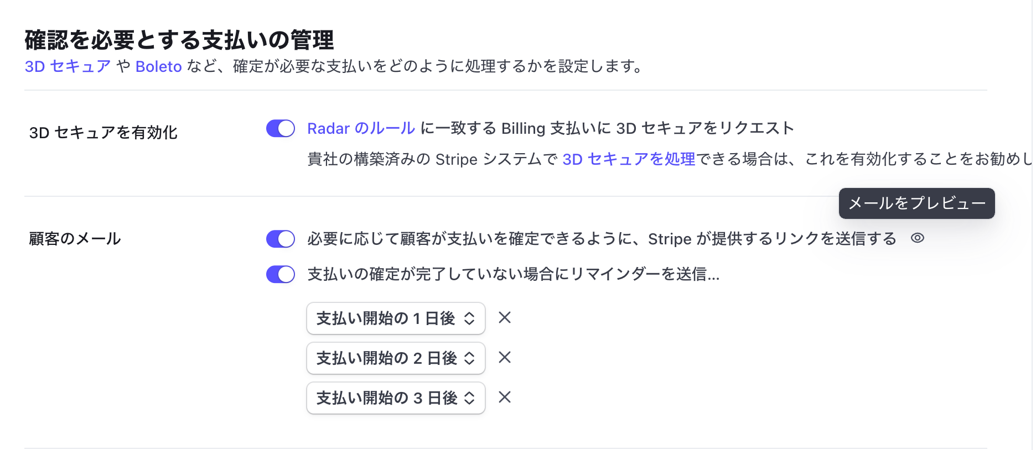This screenshot has height=450, width=1036.
Task: Click the chevron on the second reminder selector
Action: [469, 358]
